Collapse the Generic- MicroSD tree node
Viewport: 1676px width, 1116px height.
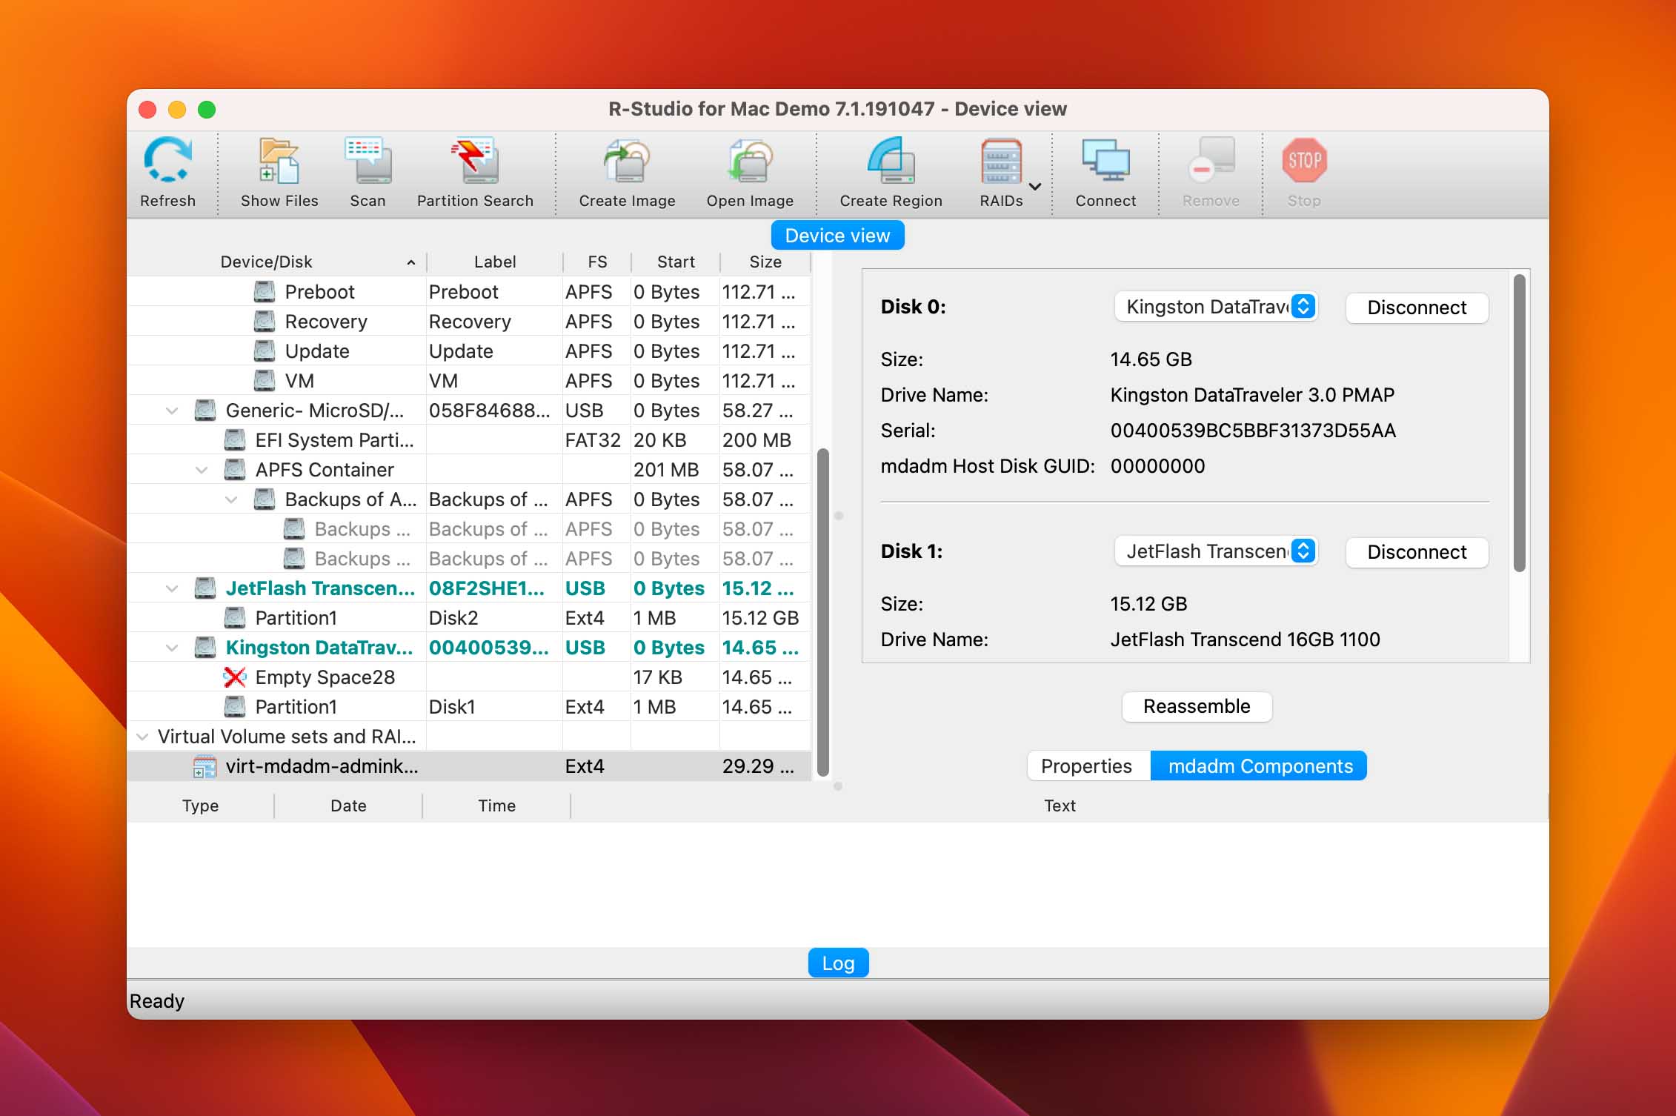pos(172,411)
